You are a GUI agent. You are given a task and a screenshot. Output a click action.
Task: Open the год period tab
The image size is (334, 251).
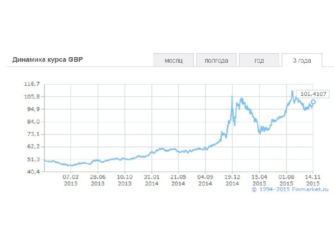tap(259, 60)
